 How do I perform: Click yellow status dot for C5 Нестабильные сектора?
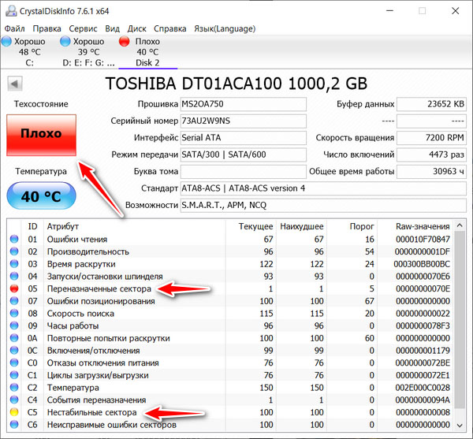tap(14, 412)
